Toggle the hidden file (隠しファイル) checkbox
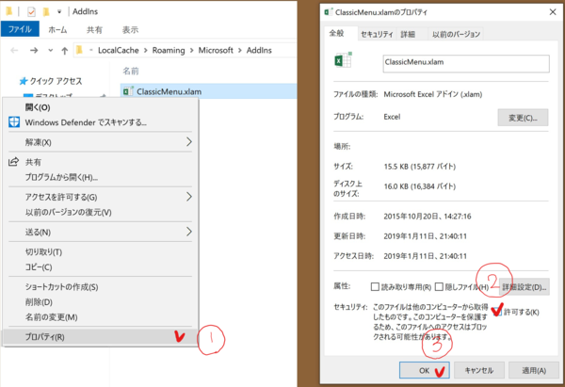The width and height of the screenshot is (565, 387). tap(439, 286)
